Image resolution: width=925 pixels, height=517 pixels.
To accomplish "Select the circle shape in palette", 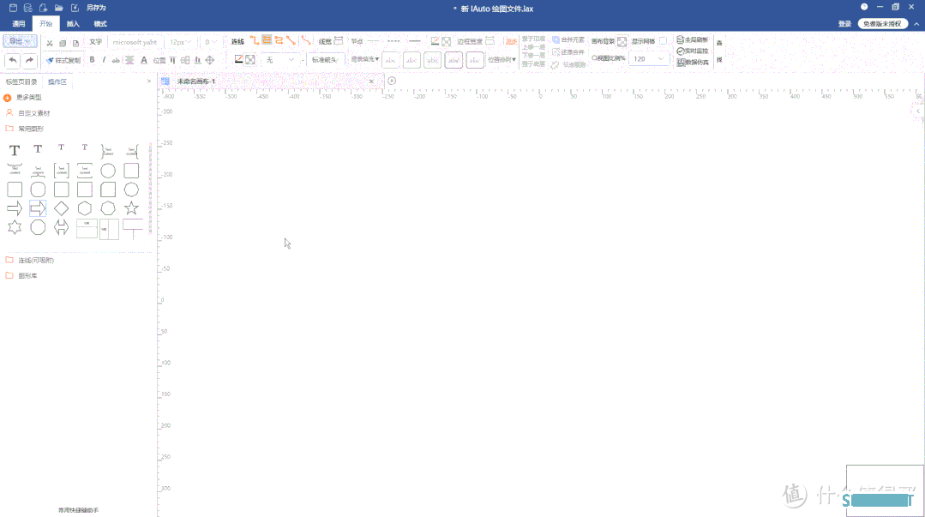I will click(108, 171).
